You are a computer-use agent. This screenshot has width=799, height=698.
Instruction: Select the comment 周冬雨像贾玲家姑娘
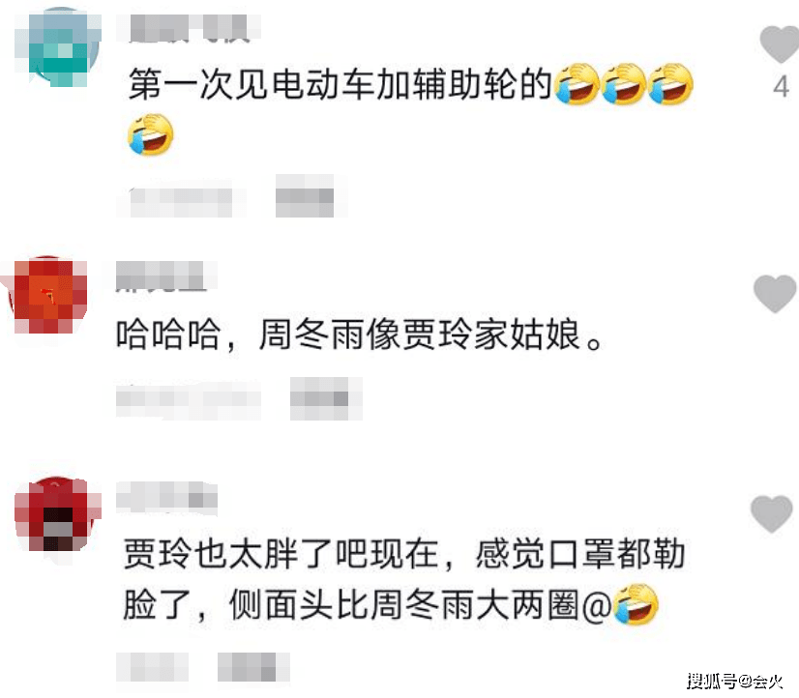tap(420, 335)
